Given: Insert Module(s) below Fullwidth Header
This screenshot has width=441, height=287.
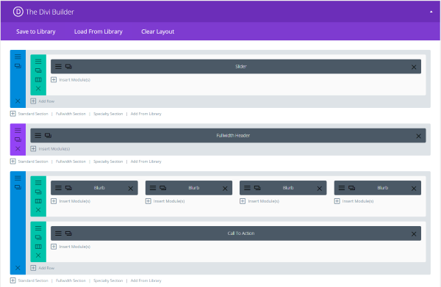Looking at the screenshot, I should tap(50, 149).
